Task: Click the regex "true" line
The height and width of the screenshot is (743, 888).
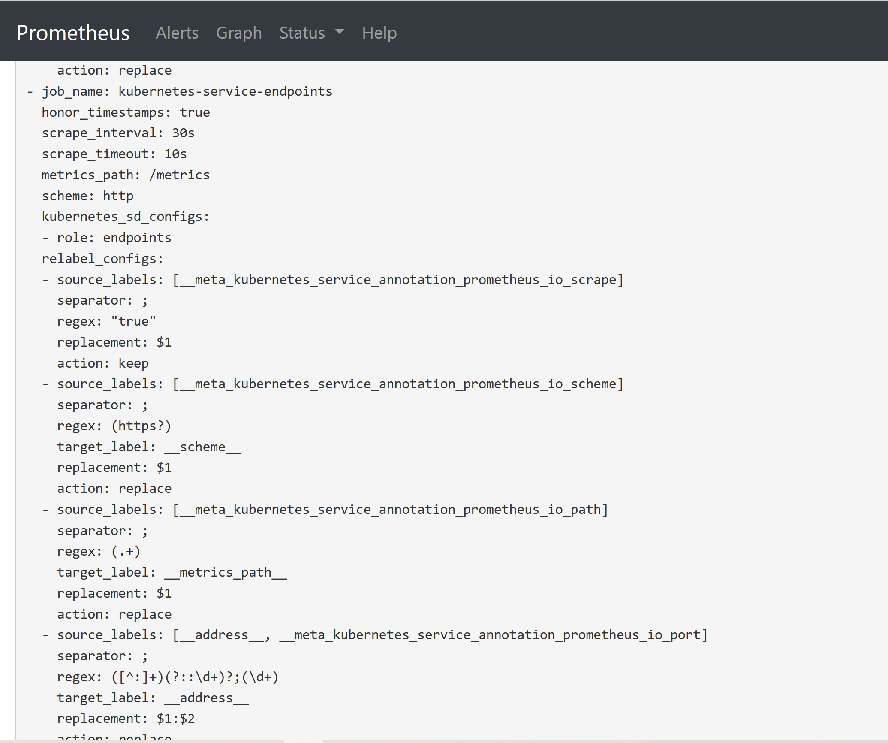Action: tap(106, 321)
